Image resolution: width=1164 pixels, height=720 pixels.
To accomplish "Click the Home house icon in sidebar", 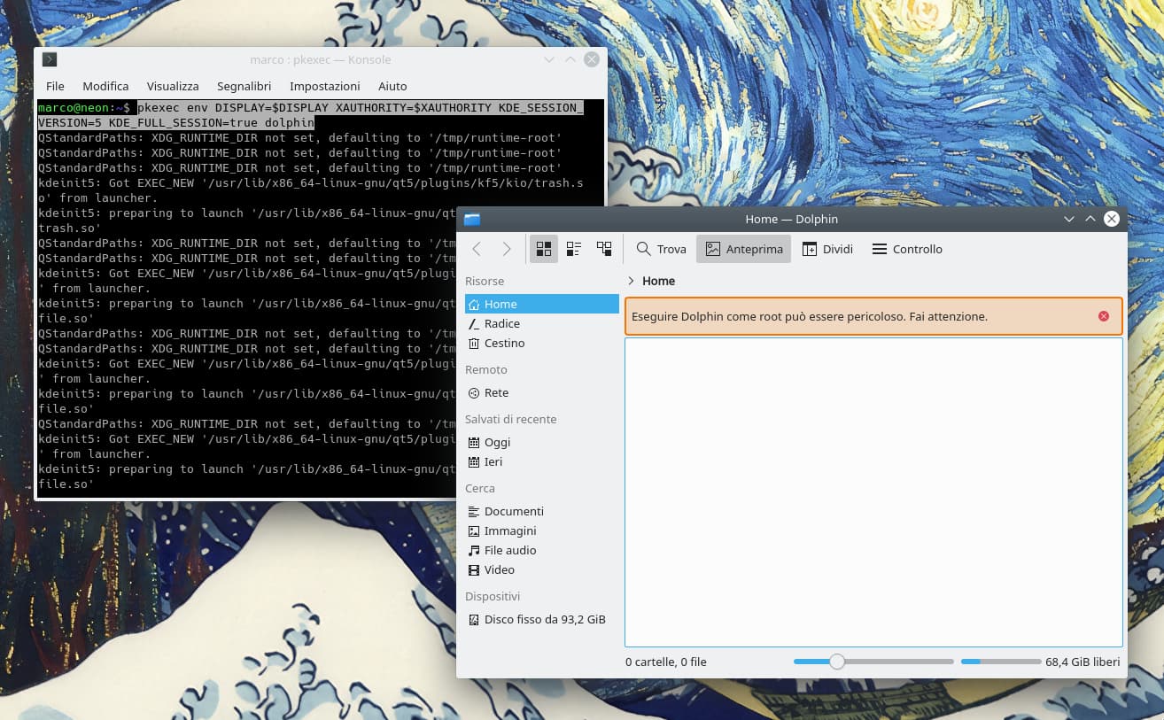I will 474,304.
